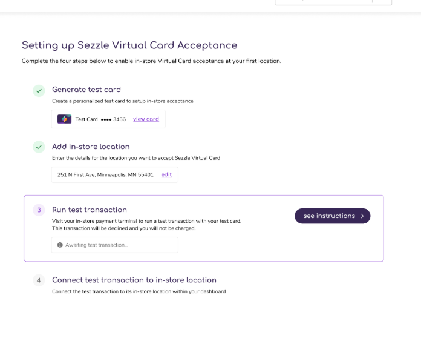Click the arrow chevron on see instructions button
Image resolution: width=421 pixels, height=341 pixels.
tap(362, 216)
